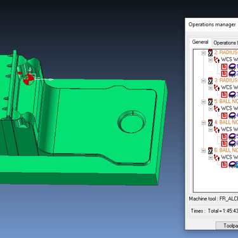The image size is (238, 238).
Task: Click the WCS axis icon under tool 2
Action: [x=216, y=60]
